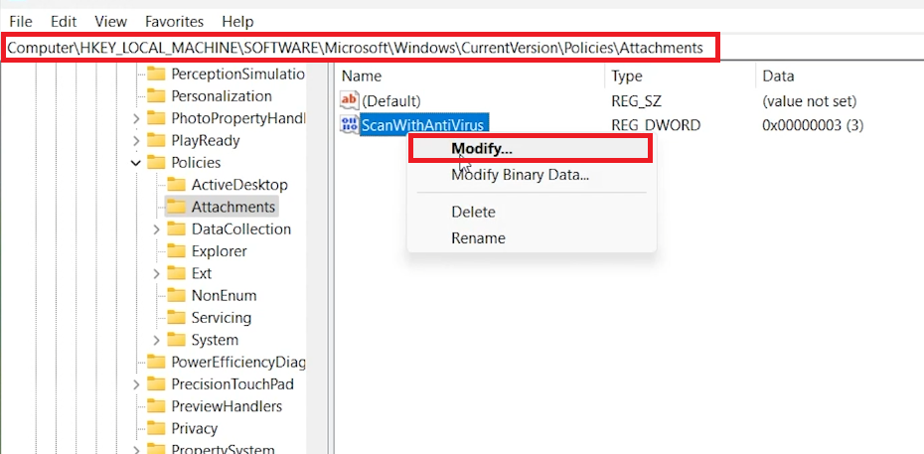Screen dimensions: 924x454
Task: Select the NonEnum key label
Action: click(224, 296)
